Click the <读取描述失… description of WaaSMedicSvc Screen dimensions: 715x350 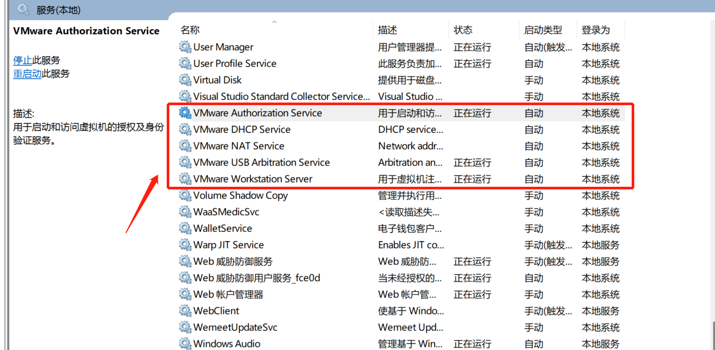tap(409, 212)
